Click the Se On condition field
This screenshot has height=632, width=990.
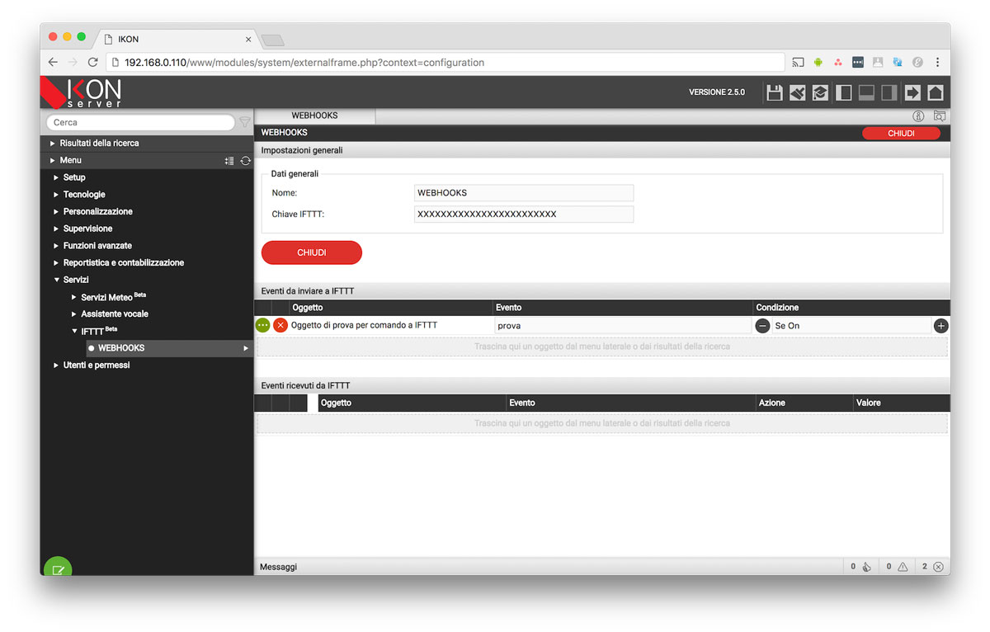point(852,326)
